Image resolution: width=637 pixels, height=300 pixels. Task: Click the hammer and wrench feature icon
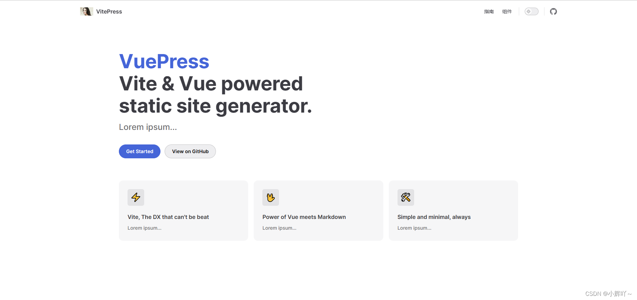click(x=405, y=197)
